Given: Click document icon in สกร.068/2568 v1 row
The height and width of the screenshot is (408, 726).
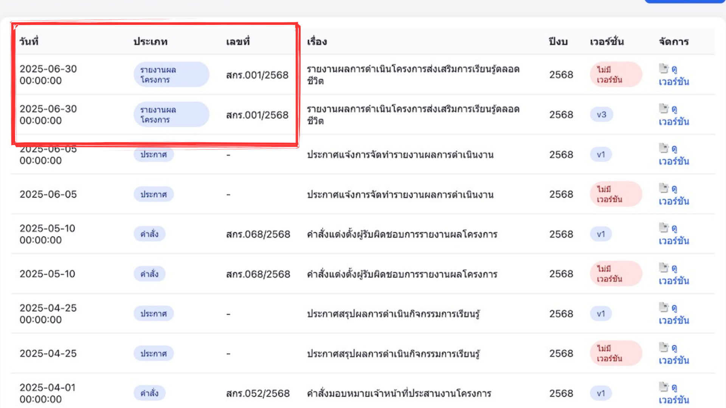Looking at the screenshot, I should point(664,227).
